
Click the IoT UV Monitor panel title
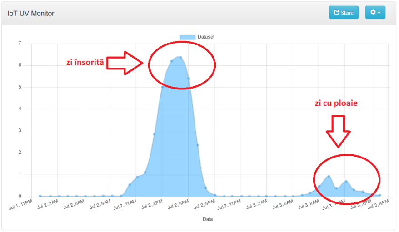coord(31,14)
